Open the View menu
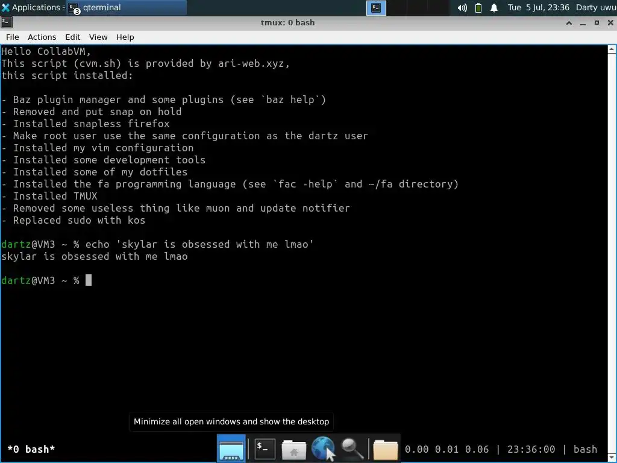Image resolution: width=617 pixels, height=463 pixels. coord(98,37)
